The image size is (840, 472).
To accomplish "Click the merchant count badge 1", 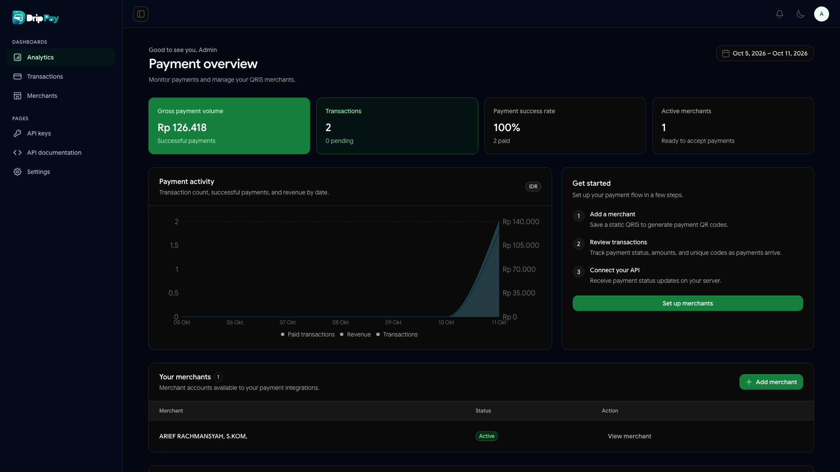I will 218,377.
